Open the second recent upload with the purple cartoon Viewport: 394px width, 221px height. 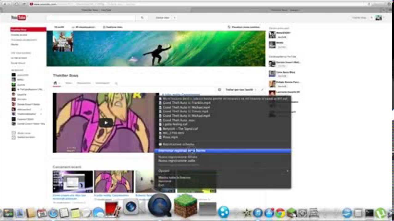[x=114, y=182]
